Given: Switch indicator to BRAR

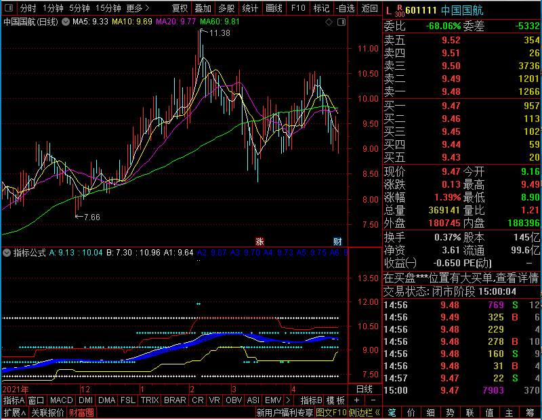Looking at the screenshot, I should (175, 400).
